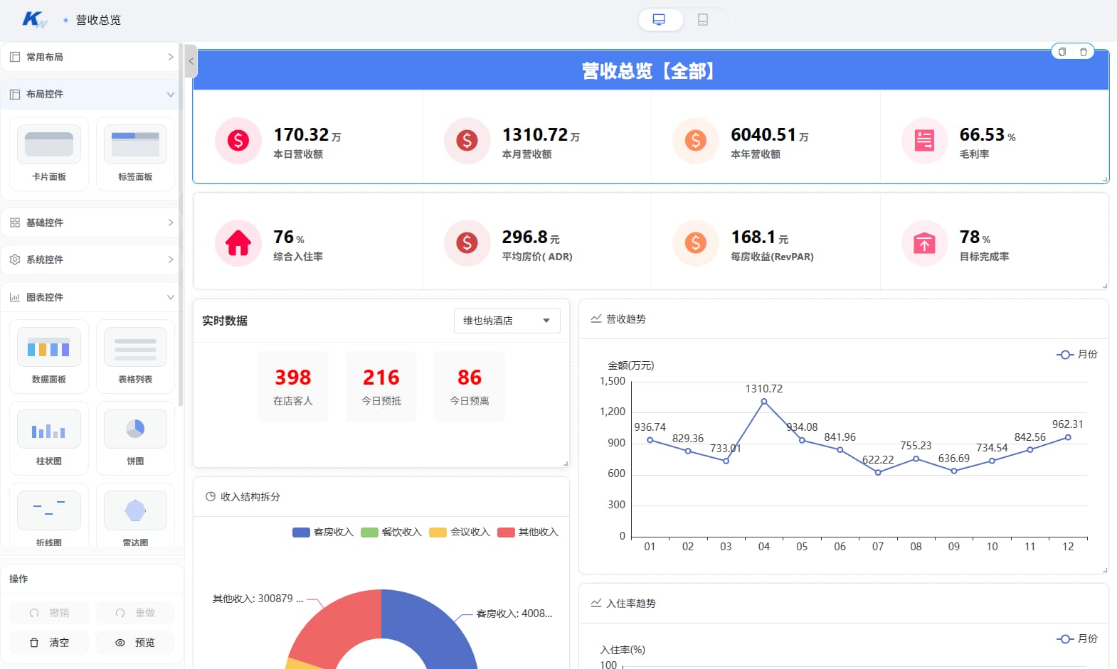Click the 清空 clear button
Image resolution: width=1117 pixels, height=669 pixels.
coord(49,643)
